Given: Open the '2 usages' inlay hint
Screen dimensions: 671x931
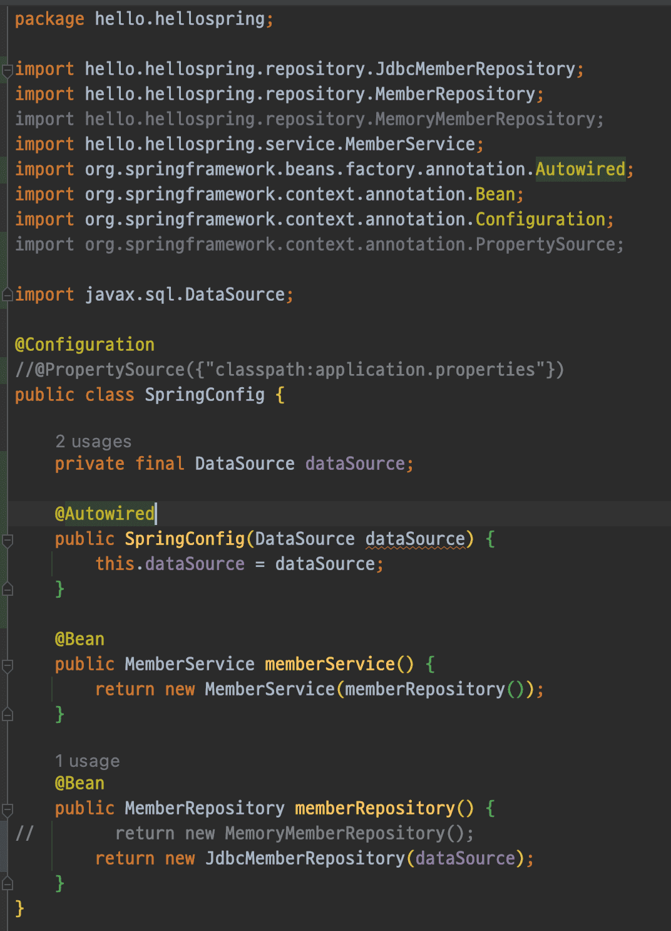Looking at the screenshot, I should click(93, 442).
